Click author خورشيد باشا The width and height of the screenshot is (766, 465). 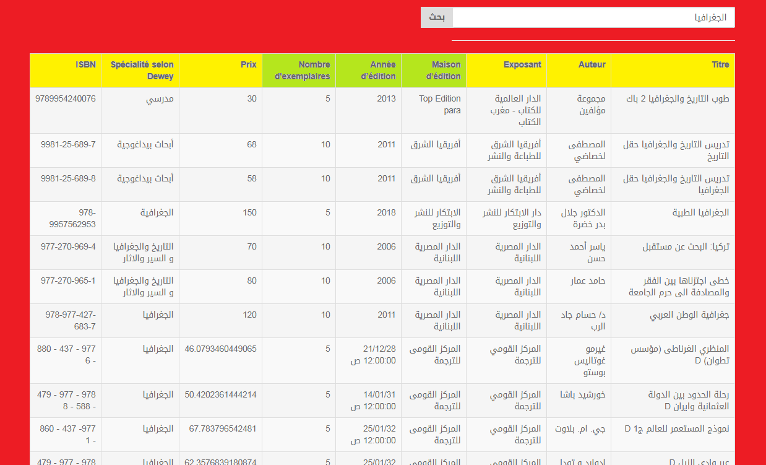[583, 394]
